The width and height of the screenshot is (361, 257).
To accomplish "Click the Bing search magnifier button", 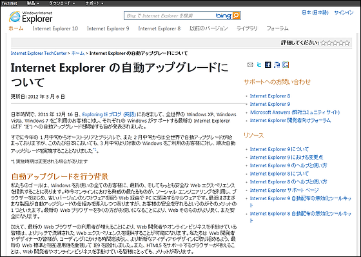I will pos(236,15).
